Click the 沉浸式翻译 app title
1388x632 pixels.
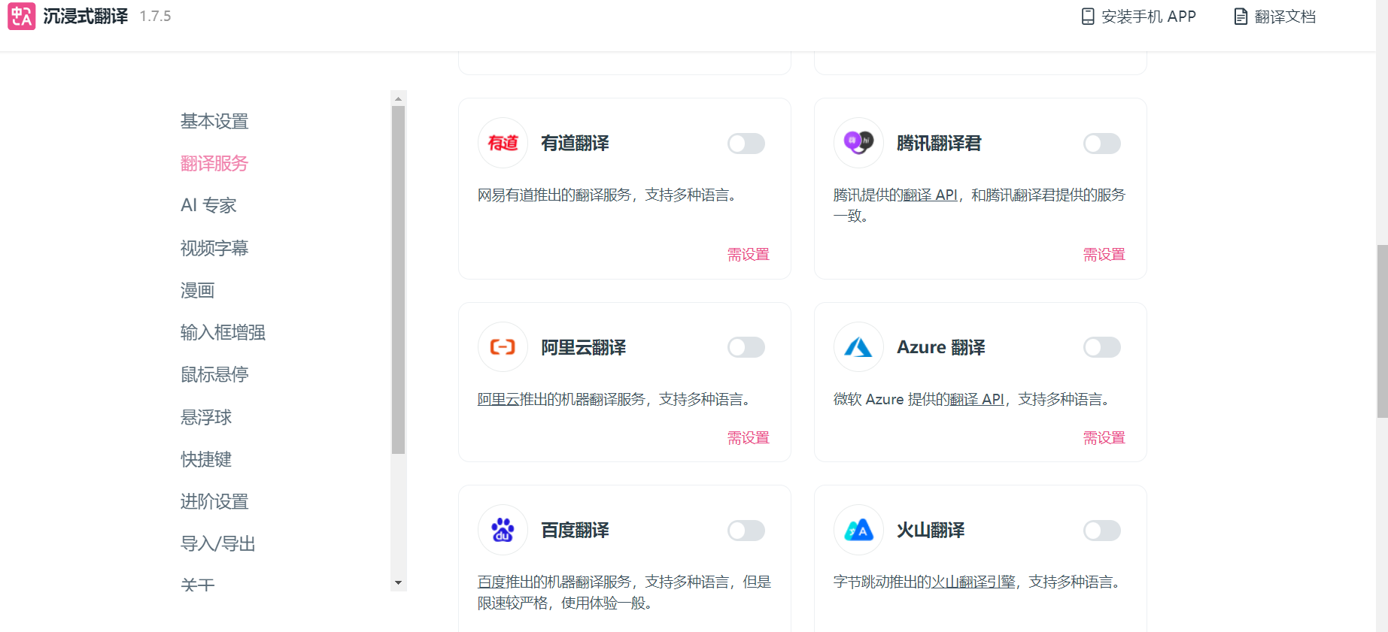coord(86,17)
